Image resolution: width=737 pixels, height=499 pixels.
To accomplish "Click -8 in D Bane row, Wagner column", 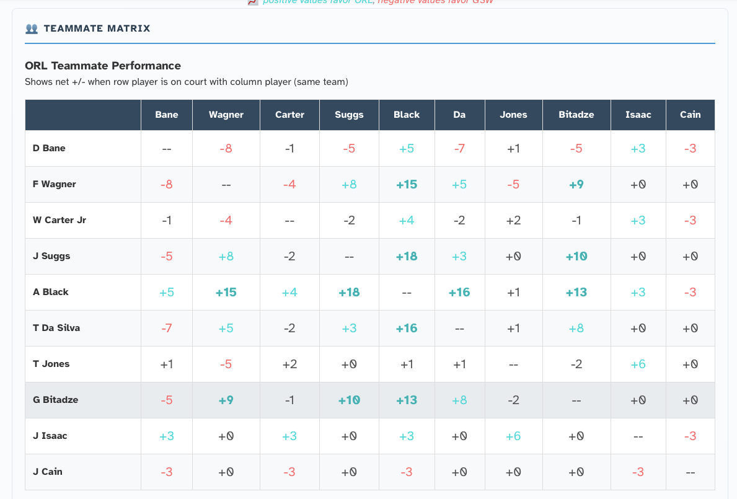I will [226, 149].
